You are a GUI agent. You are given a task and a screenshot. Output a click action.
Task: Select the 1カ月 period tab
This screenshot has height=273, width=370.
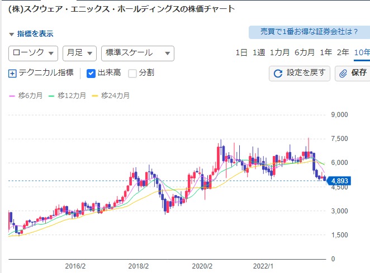point(279,52)
